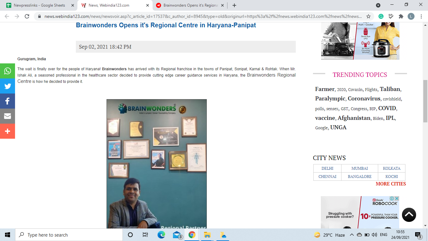Click bold Brainwonders link in article text
Viewport: 428px width, 241px height.
coord(114,69)
